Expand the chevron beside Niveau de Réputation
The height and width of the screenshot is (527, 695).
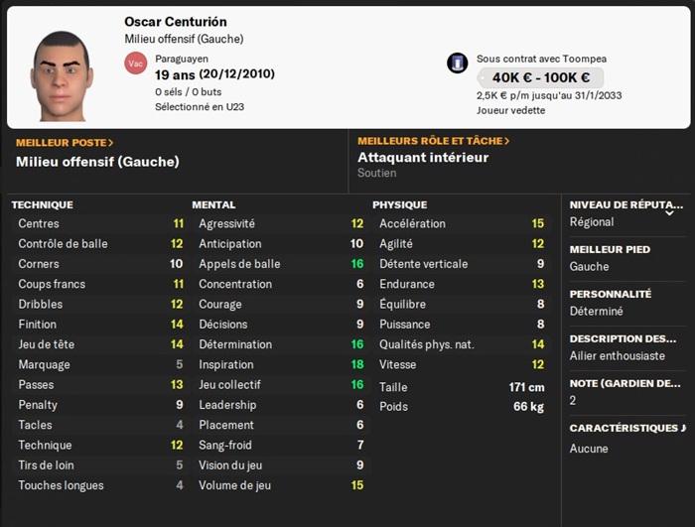pyautogui.click(x=669, y=212)
